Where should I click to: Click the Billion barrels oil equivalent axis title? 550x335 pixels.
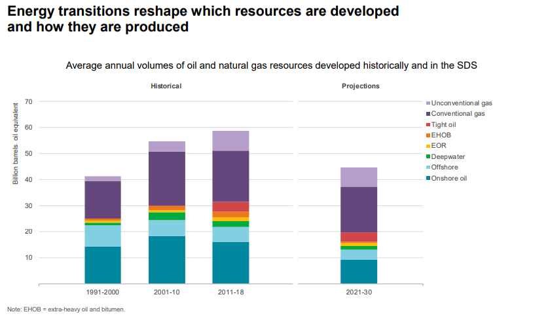(x=16, y=144)
